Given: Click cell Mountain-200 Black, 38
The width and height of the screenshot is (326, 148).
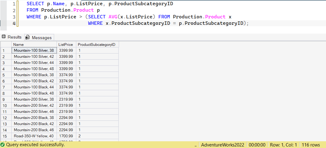Looking at the screenshot, I should [x=34, y=118].
